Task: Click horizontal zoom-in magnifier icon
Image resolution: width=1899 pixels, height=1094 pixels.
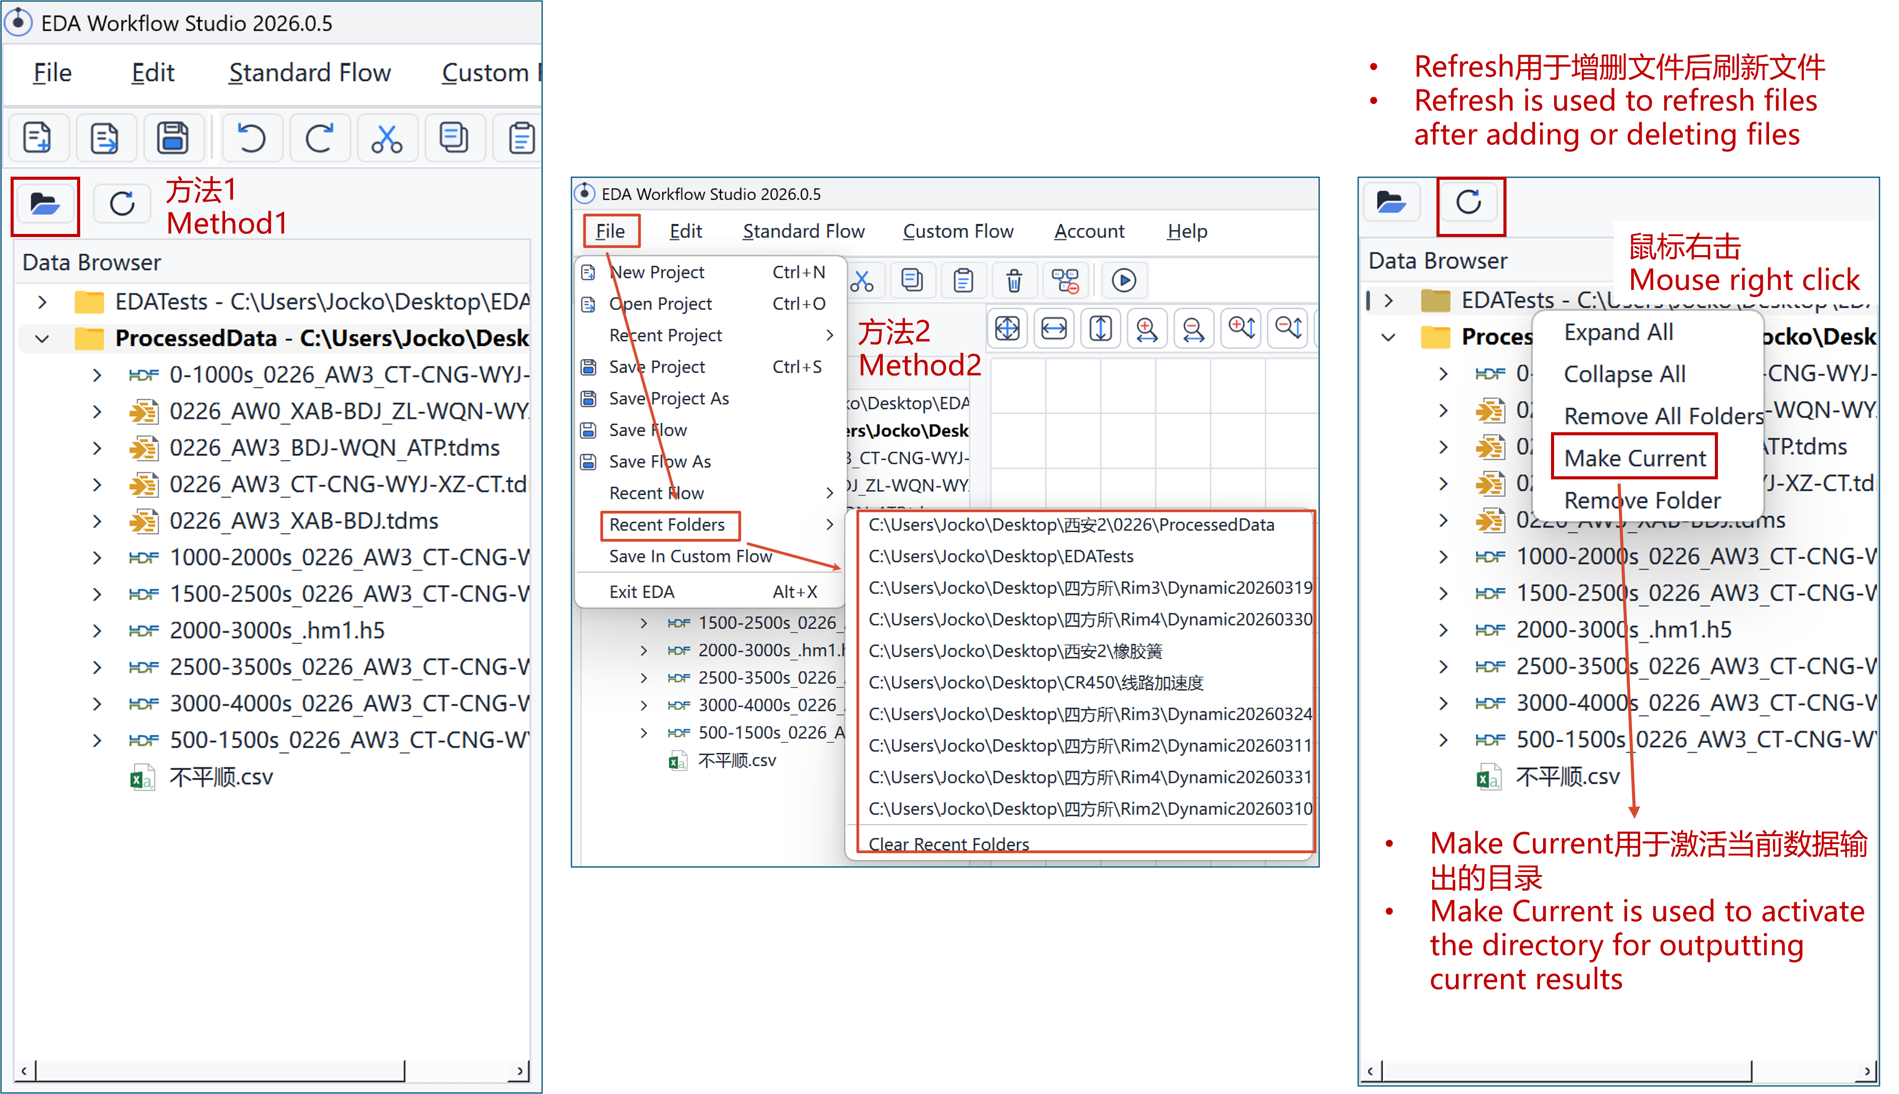Action: tap(1147, 328)
